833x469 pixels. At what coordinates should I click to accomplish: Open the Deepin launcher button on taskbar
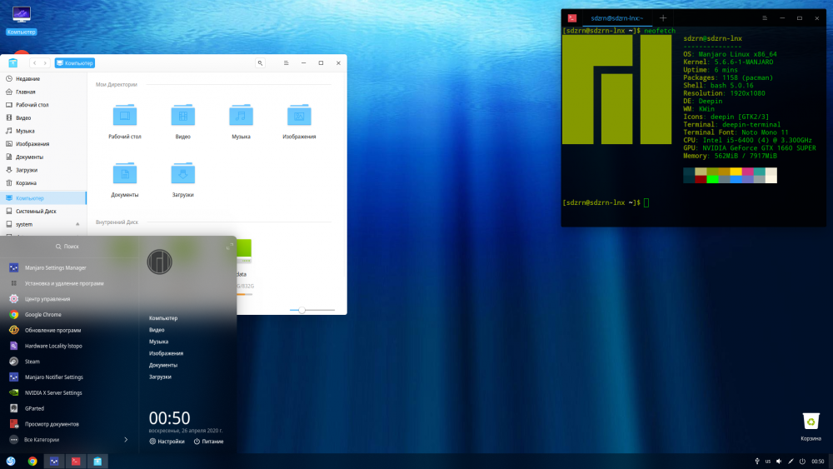coord(11,461)
